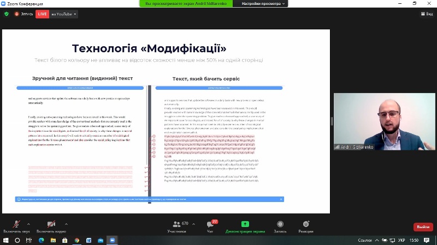Open audio options arrow beside microphone
The height and width of the screenshot is (245, 437).
[x=28, y=224]
